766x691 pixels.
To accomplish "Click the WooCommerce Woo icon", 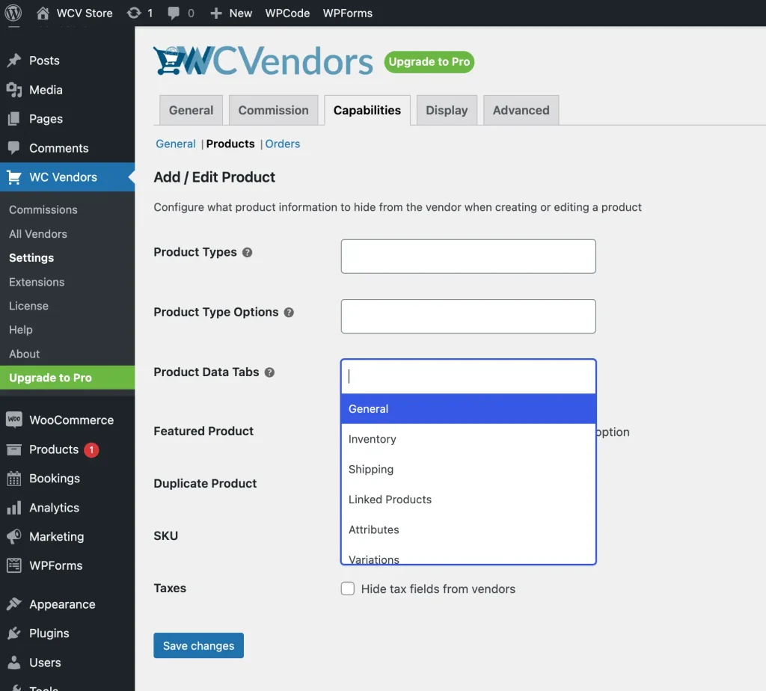I will (14, 420).
